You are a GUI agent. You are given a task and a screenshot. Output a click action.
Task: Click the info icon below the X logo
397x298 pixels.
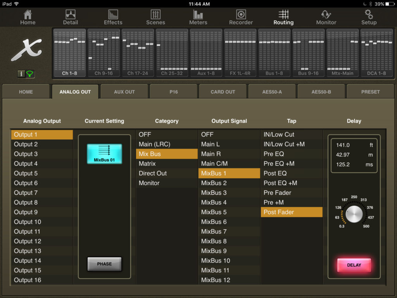21,74
